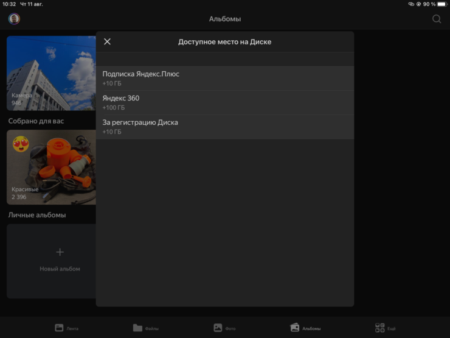Tap the search magnifier icon

click(437, 19)
